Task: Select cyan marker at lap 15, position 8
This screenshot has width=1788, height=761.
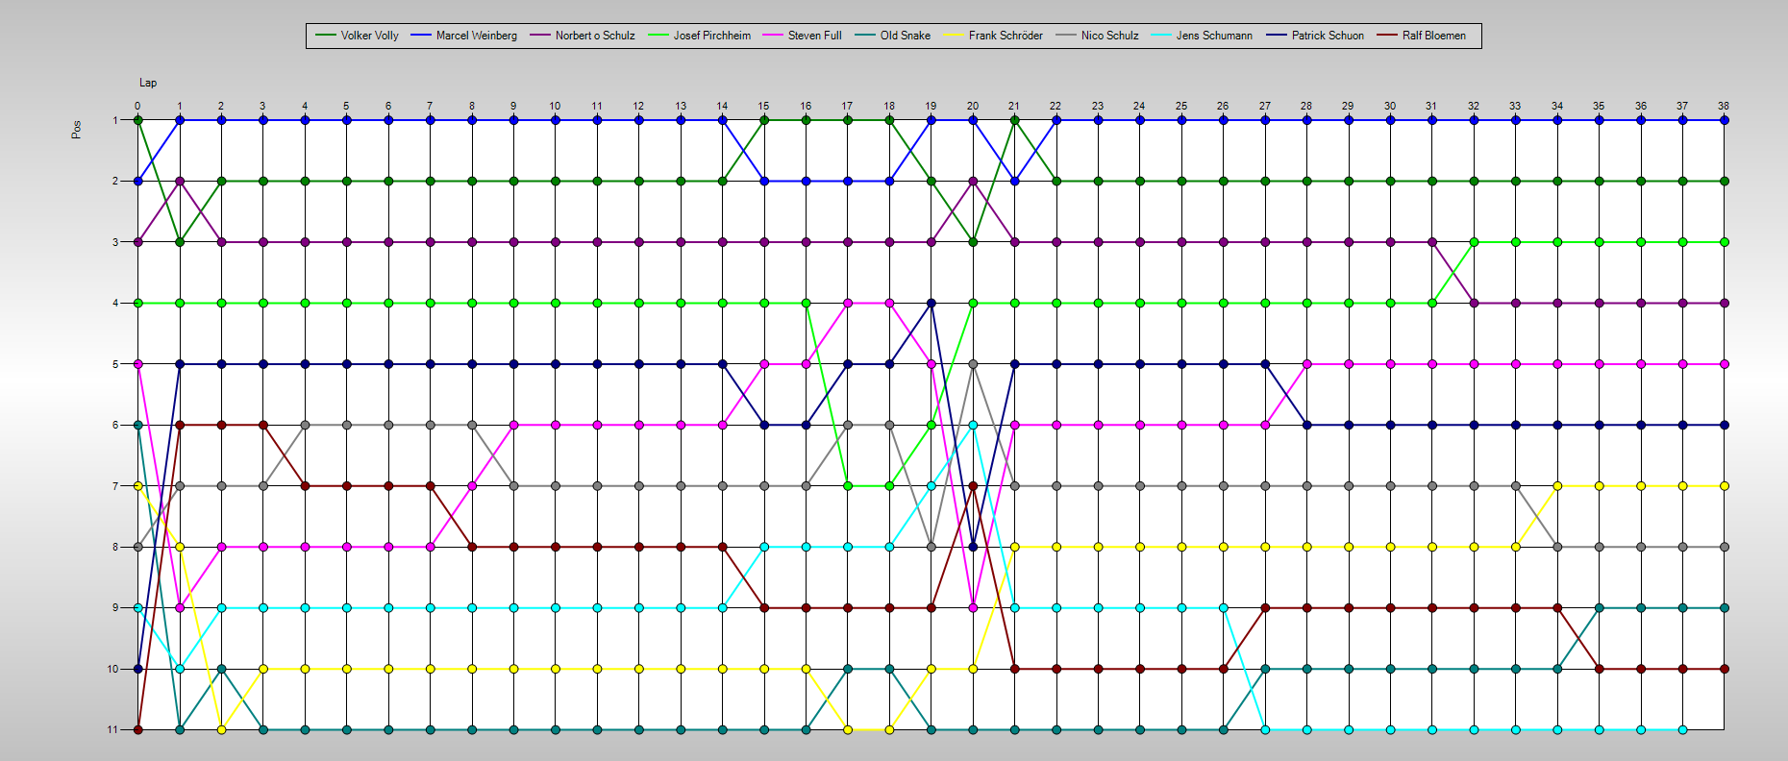Action: click(x=764, y=547)
